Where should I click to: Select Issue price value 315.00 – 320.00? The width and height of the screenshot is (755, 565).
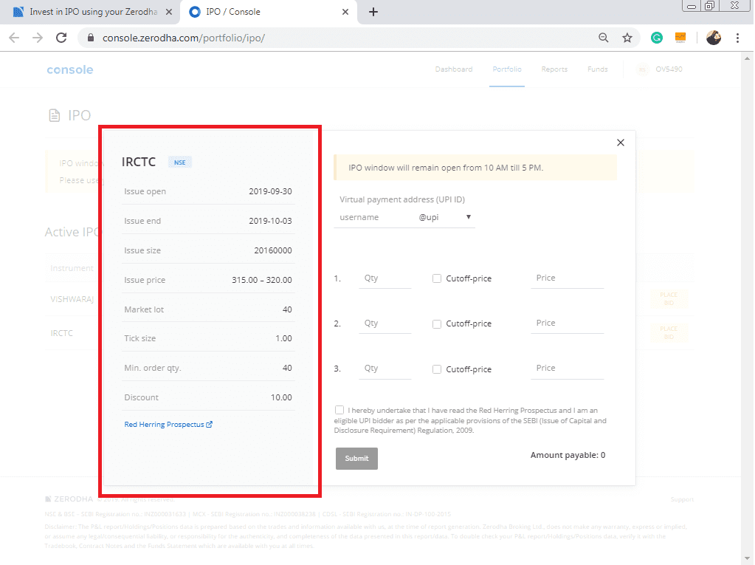click(262, 280)
